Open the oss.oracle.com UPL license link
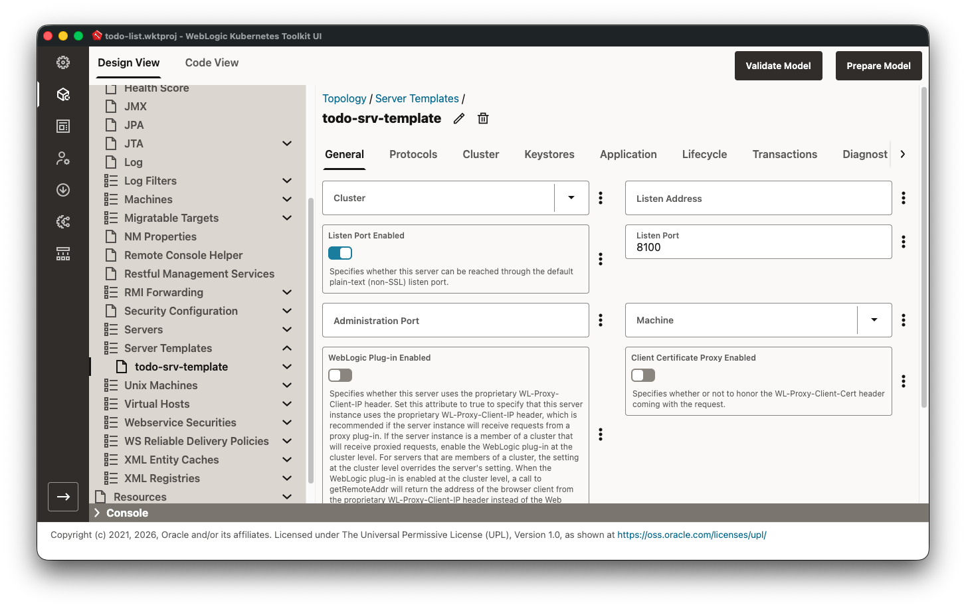Screen dimensions: 966x609 [692, 535]
